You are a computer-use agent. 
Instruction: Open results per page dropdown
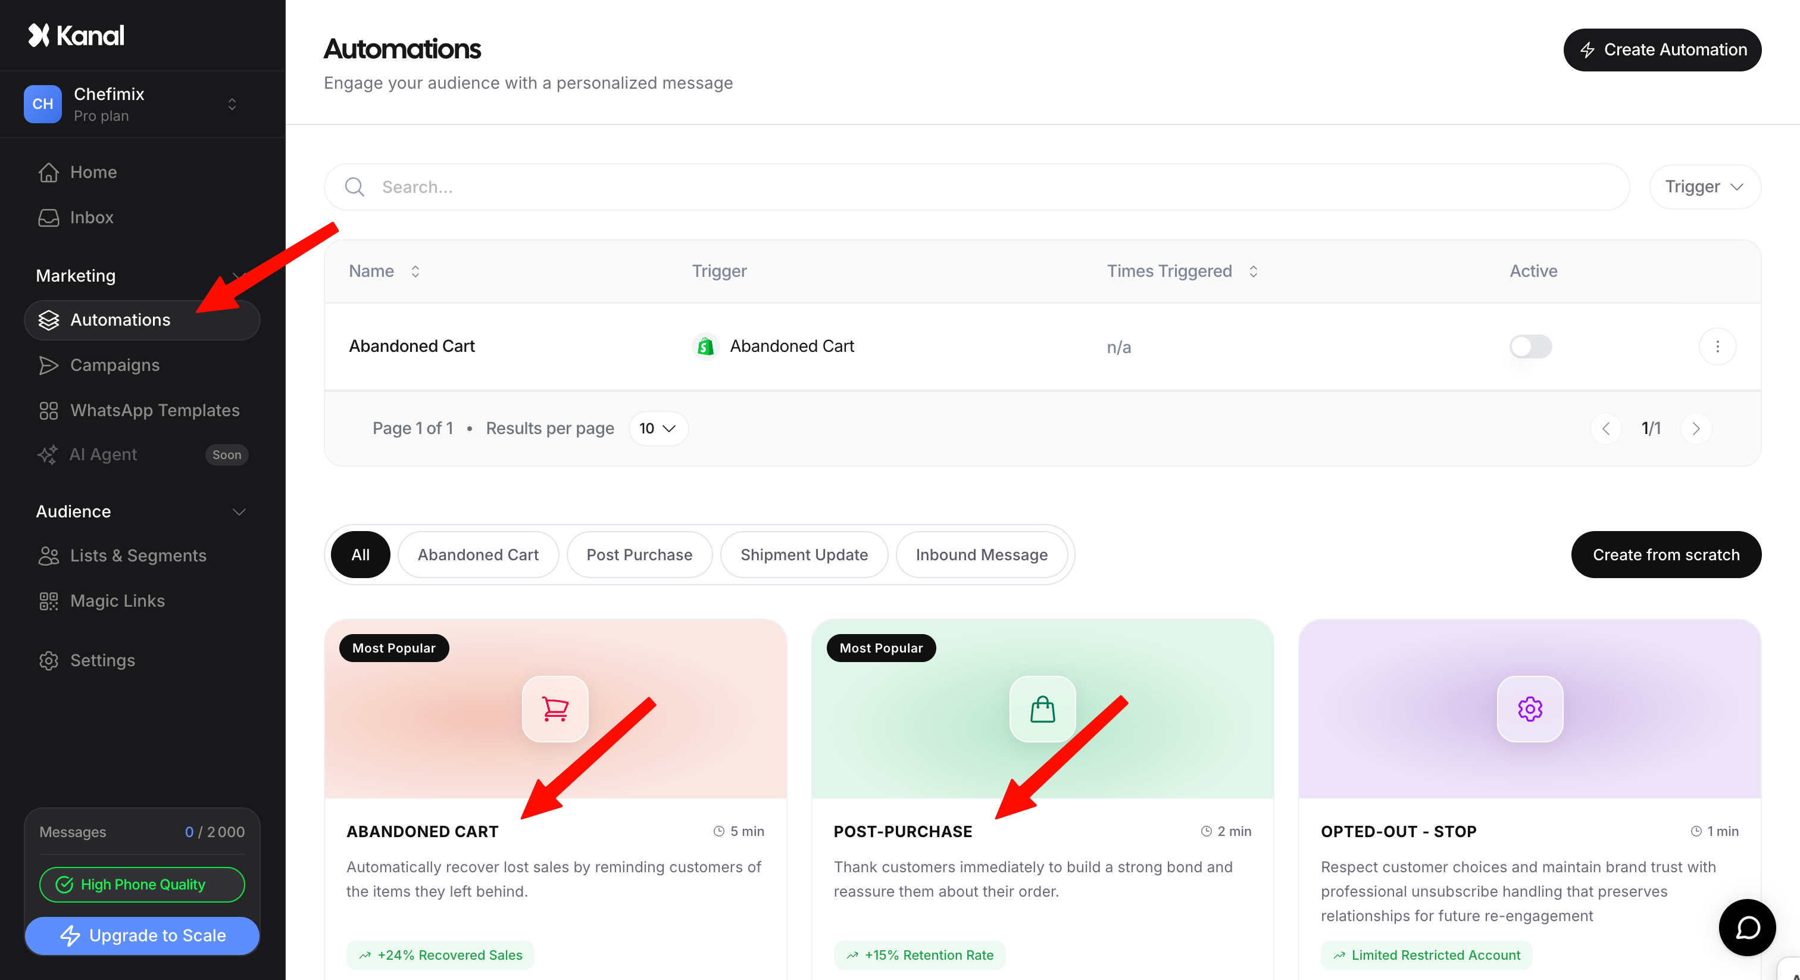pyautogui.click(x=658, y=429)
